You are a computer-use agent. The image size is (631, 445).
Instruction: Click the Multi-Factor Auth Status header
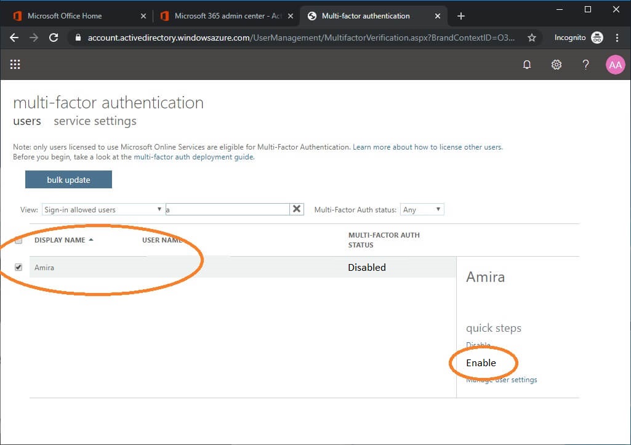pos(384,240)
